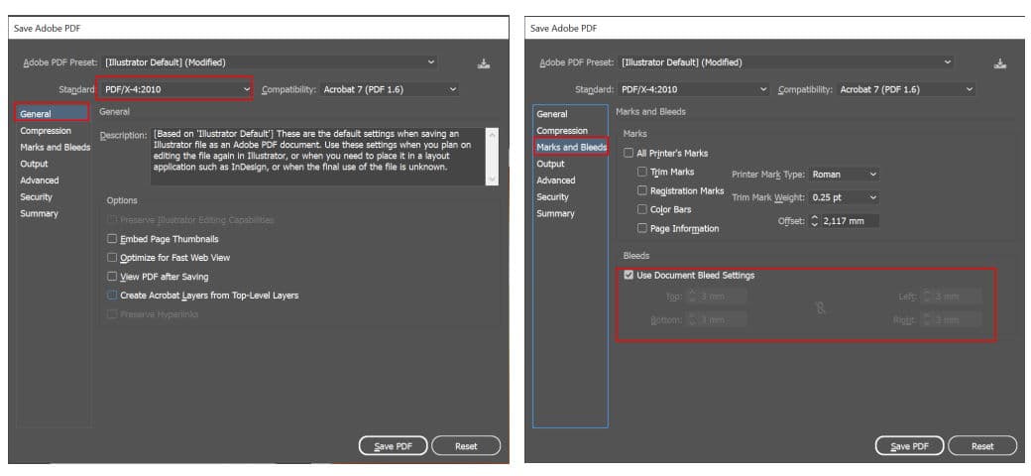Select Compression tab in left dialog
The width and height of the screenshot is (1031, 476).
pyautogui.click(x=46, y=131)
